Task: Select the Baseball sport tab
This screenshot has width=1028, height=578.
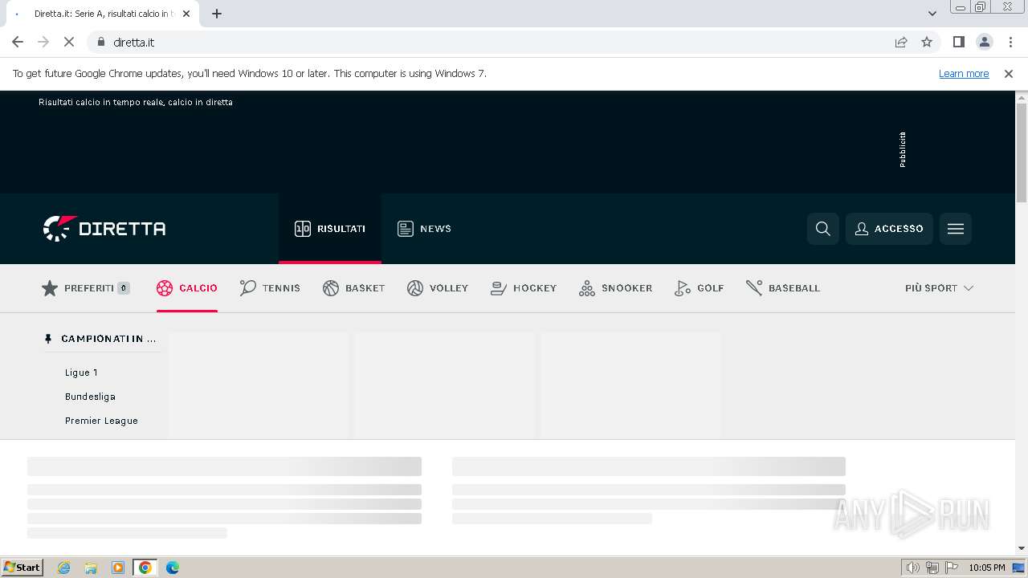Action: point(783,288)
